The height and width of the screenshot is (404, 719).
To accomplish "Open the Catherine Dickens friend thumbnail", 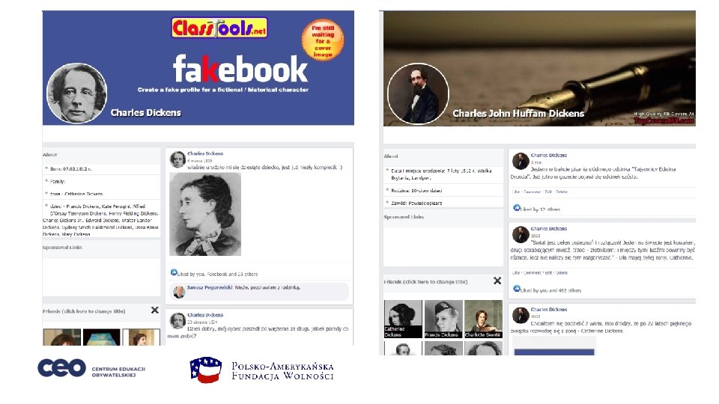I will (x=403, y=319).
